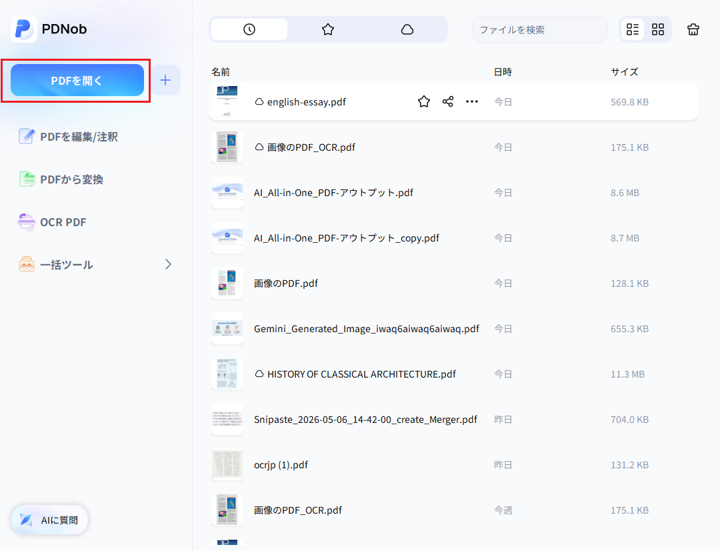720x551 pixels.
Task: Click the 8.6 MB size value
Action: 625,193
